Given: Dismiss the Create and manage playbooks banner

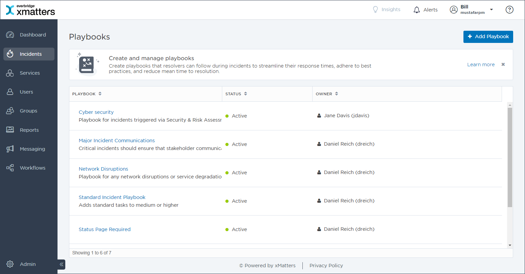Looking at the screenshot, I should coord(503,65).
